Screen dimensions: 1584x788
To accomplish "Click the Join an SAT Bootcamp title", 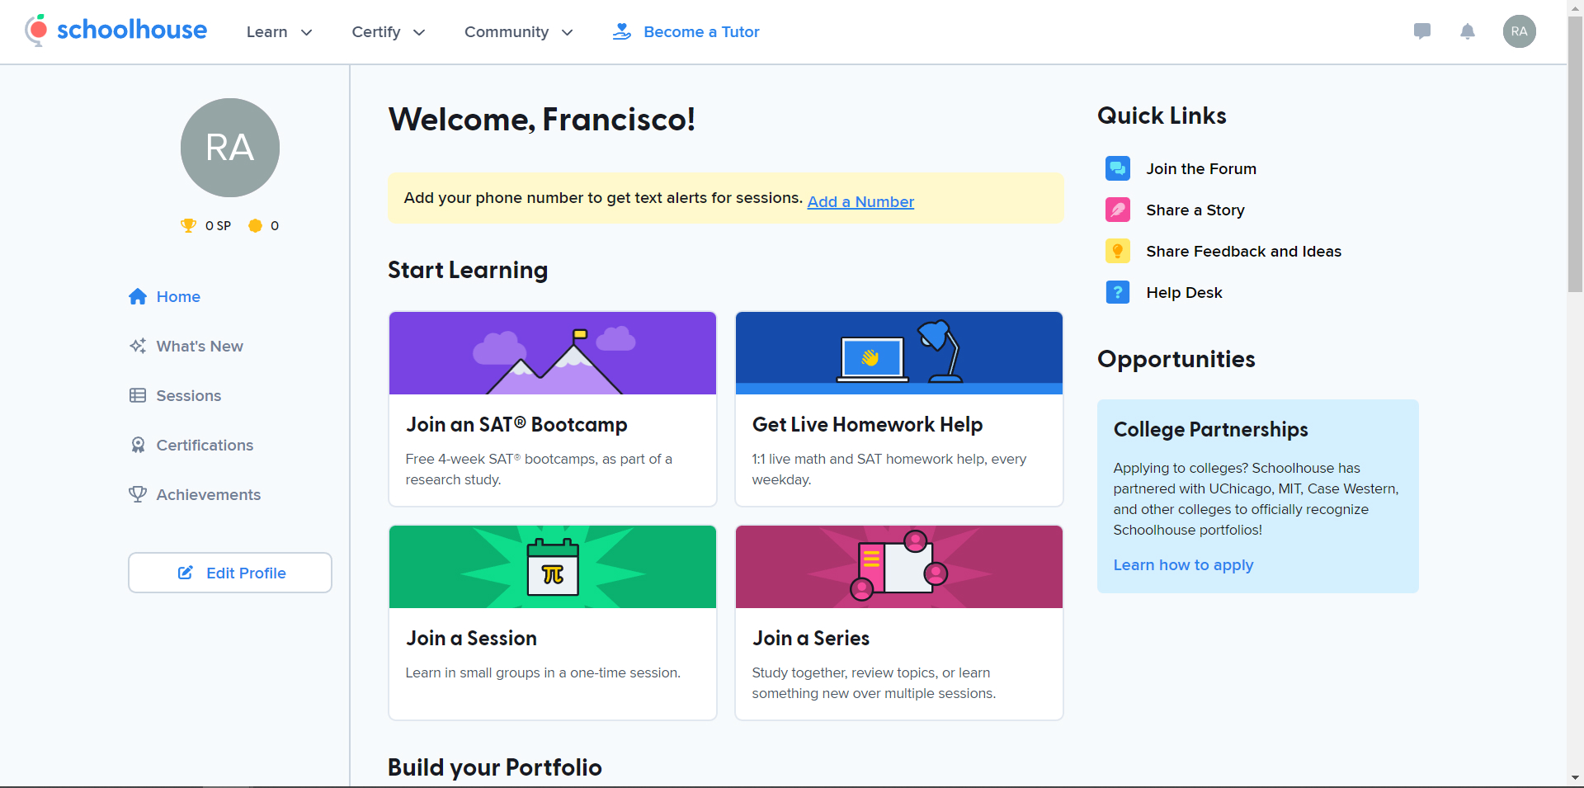I will (516, 424).
